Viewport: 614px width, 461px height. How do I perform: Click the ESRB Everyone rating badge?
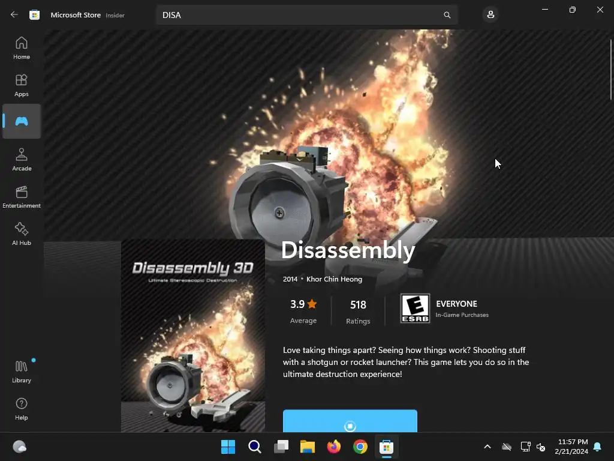pyautogui.click(x=415, y=309)
